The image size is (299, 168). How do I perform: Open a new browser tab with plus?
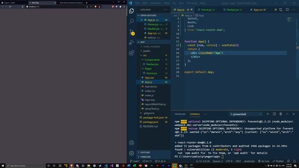click(x=86, y=3)
